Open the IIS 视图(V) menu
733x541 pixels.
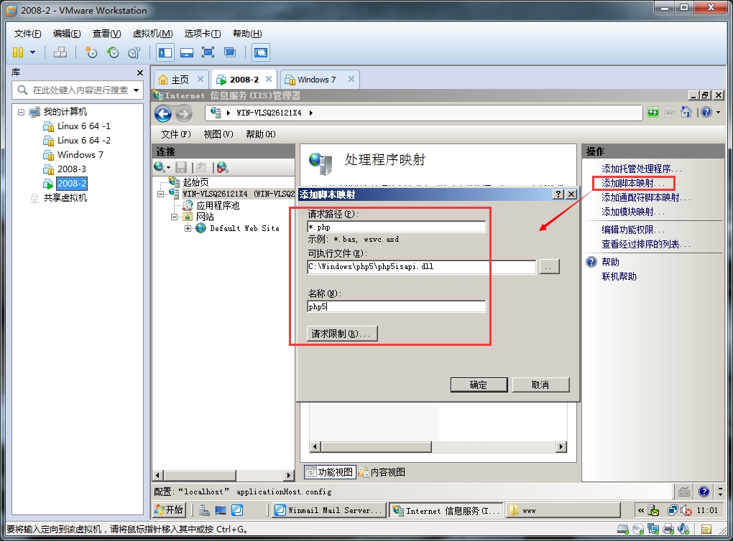pos(218,134)
